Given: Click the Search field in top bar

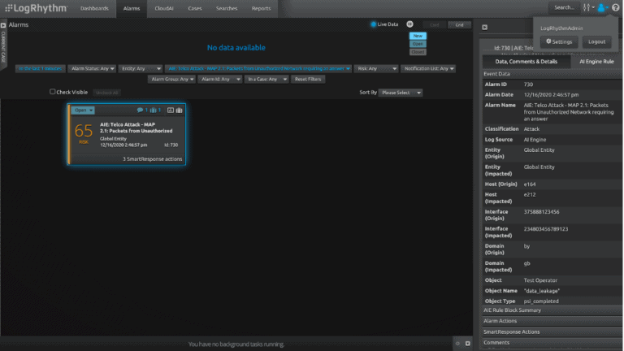Looking at the screenshot, I should pos(563,7).
